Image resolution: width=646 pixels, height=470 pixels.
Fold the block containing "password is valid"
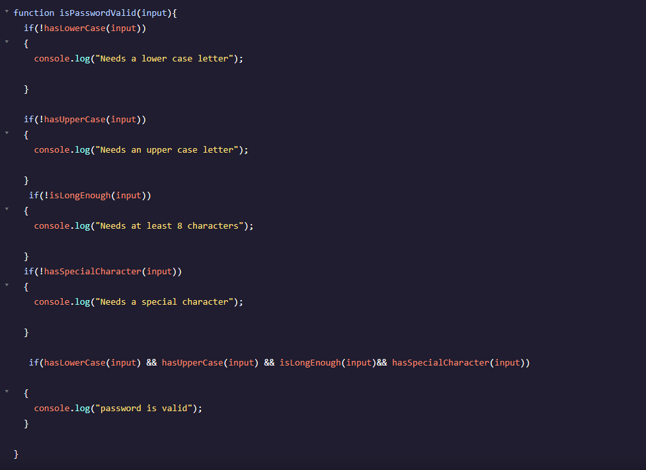[7, 391]
